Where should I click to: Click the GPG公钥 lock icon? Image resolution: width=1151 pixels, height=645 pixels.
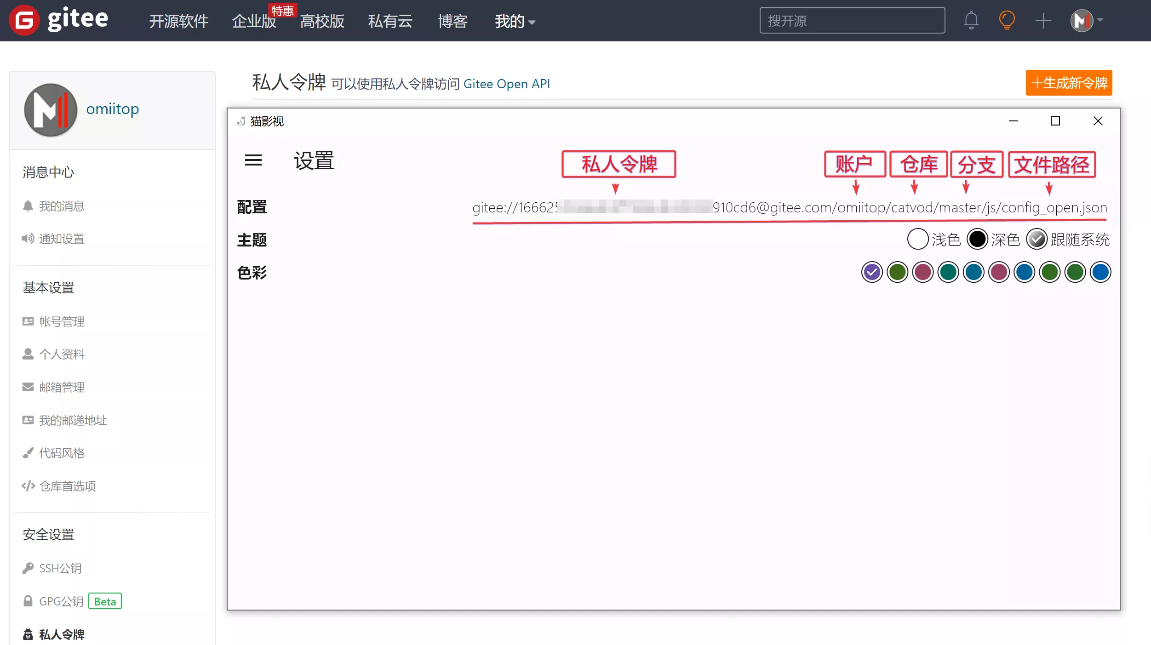[x=28, y=601]
